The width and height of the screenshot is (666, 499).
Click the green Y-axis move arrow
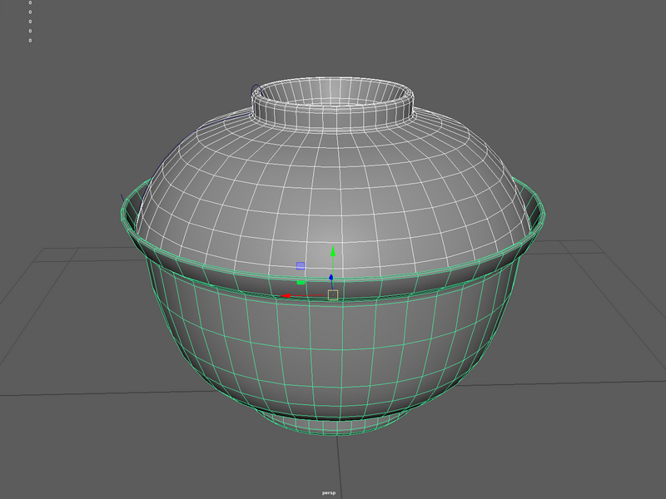pyautogui.click(x=333, y=251)
